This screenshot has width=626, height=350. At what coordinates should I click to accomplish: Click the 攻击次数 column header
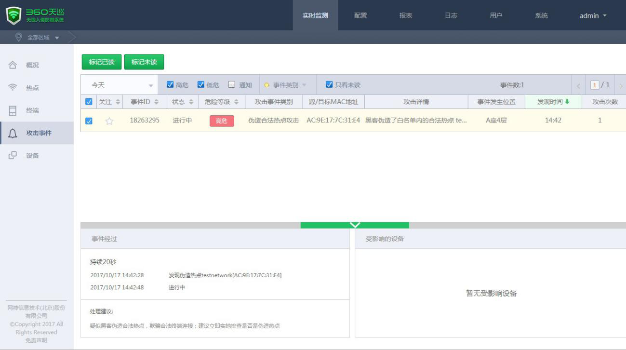[x=605, y=102]
